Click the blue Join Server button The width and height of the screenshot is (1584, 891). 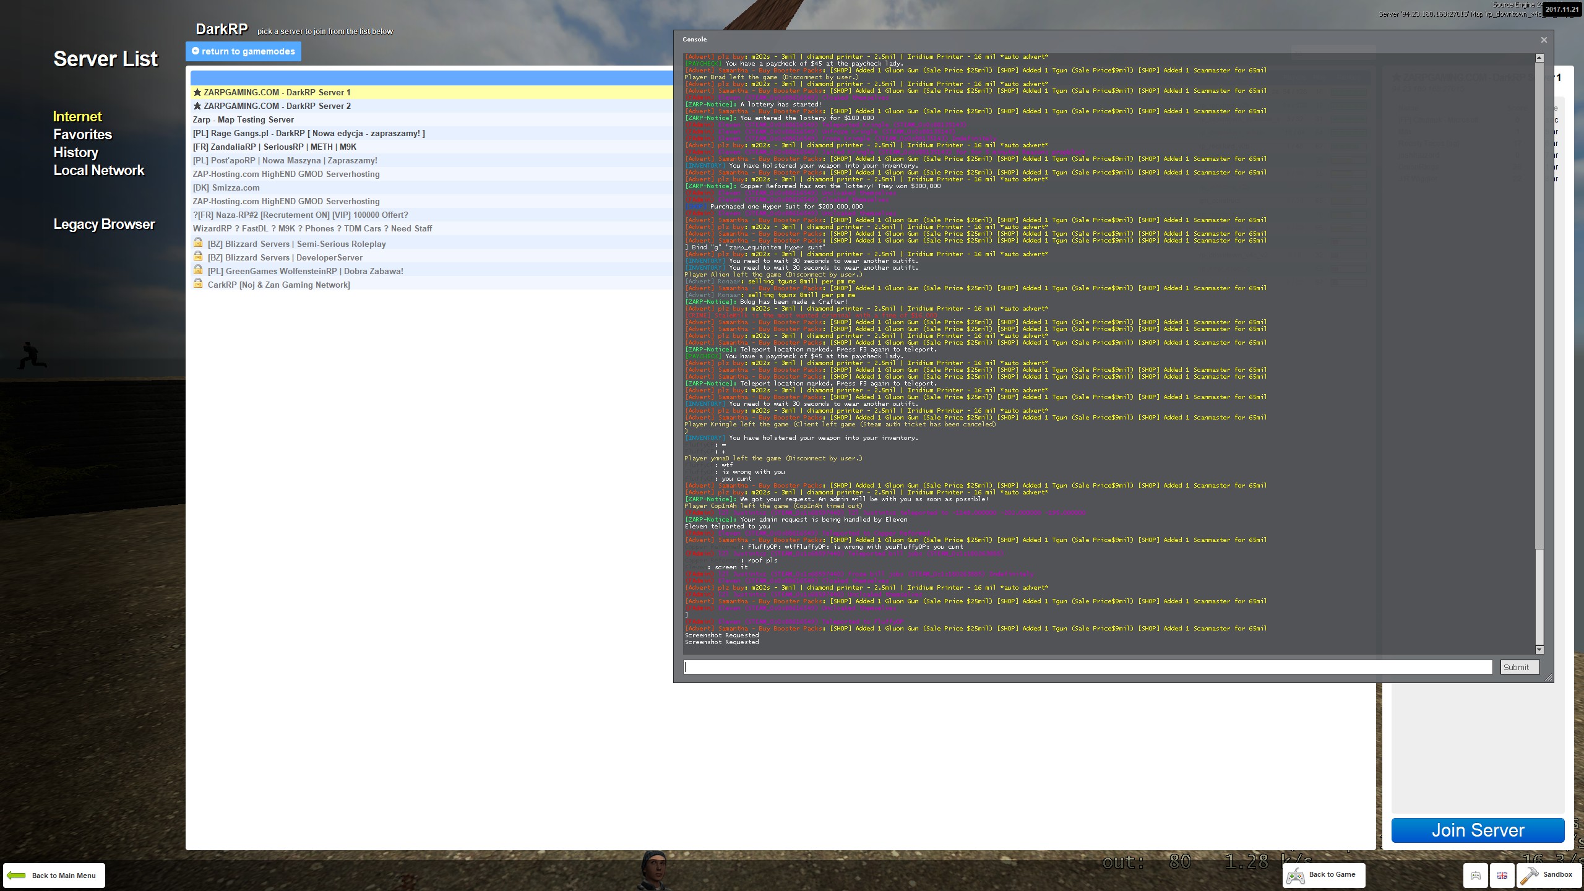1478,830
